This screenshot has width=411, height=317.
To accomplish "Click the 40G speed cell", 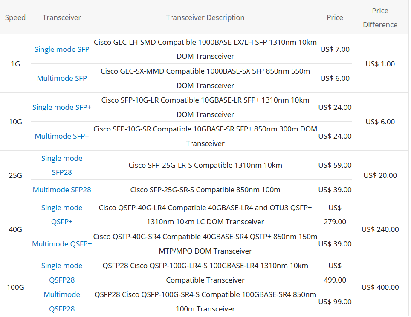I will pyautogui.click(x=15, y=229).
